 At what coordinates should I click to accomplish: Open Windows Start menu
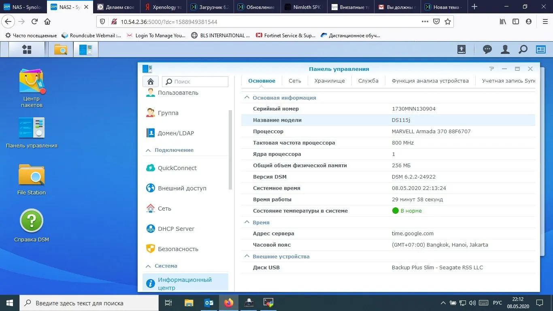click(x=10, y=303)
